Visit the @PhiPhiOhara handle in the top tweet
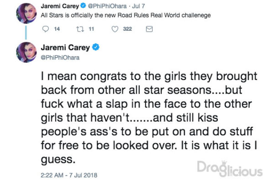 pyautogui.click(x=107, y=6)
